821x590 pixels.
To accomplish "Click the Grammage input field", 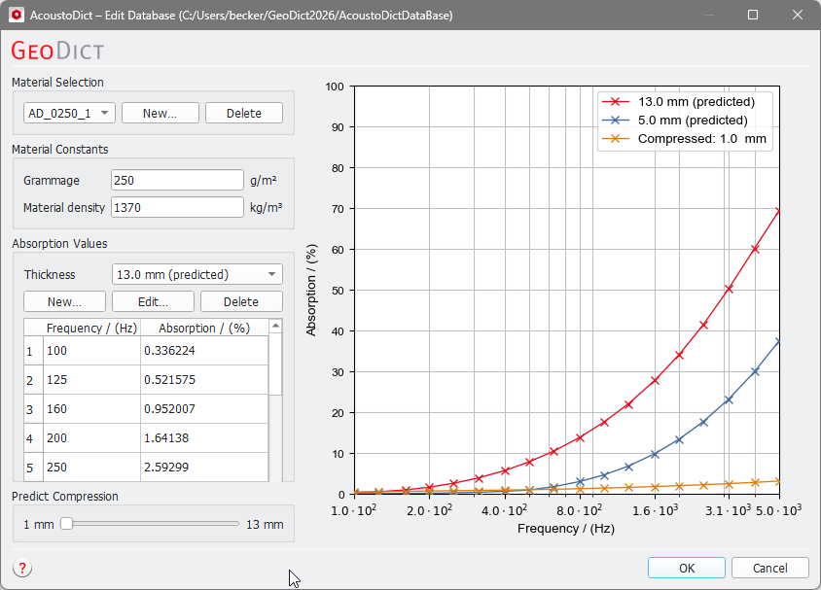I will [176, 180].
